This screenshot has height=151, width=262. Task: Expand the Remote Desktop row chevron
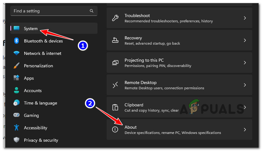pos(245,85)
